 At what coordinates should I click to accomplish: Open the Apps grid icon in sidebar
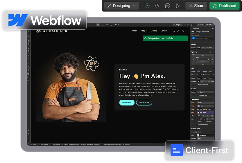(x=28, y=70)
